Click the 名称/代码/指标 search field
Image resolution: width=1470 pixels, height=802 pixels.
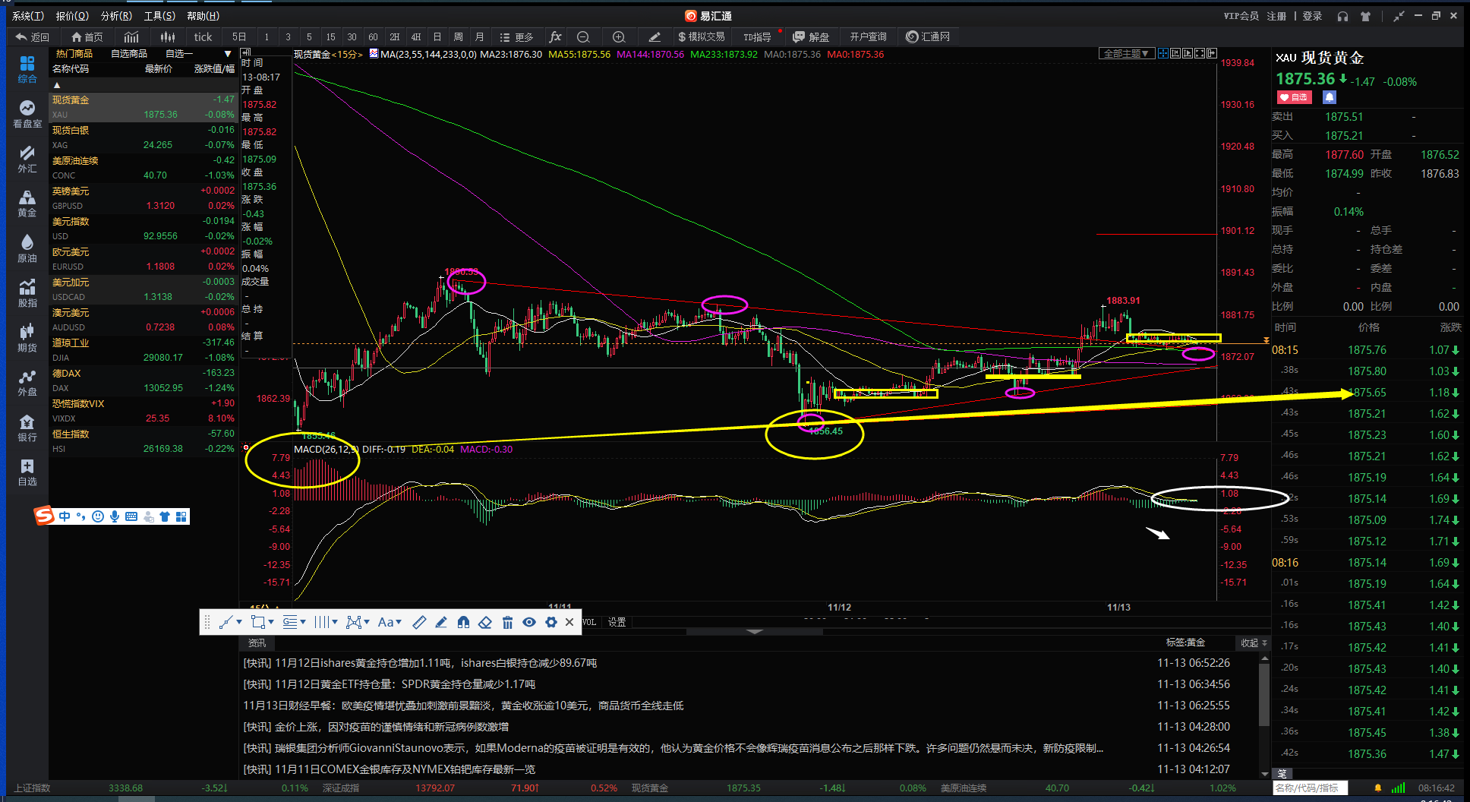click(1310, 788)
